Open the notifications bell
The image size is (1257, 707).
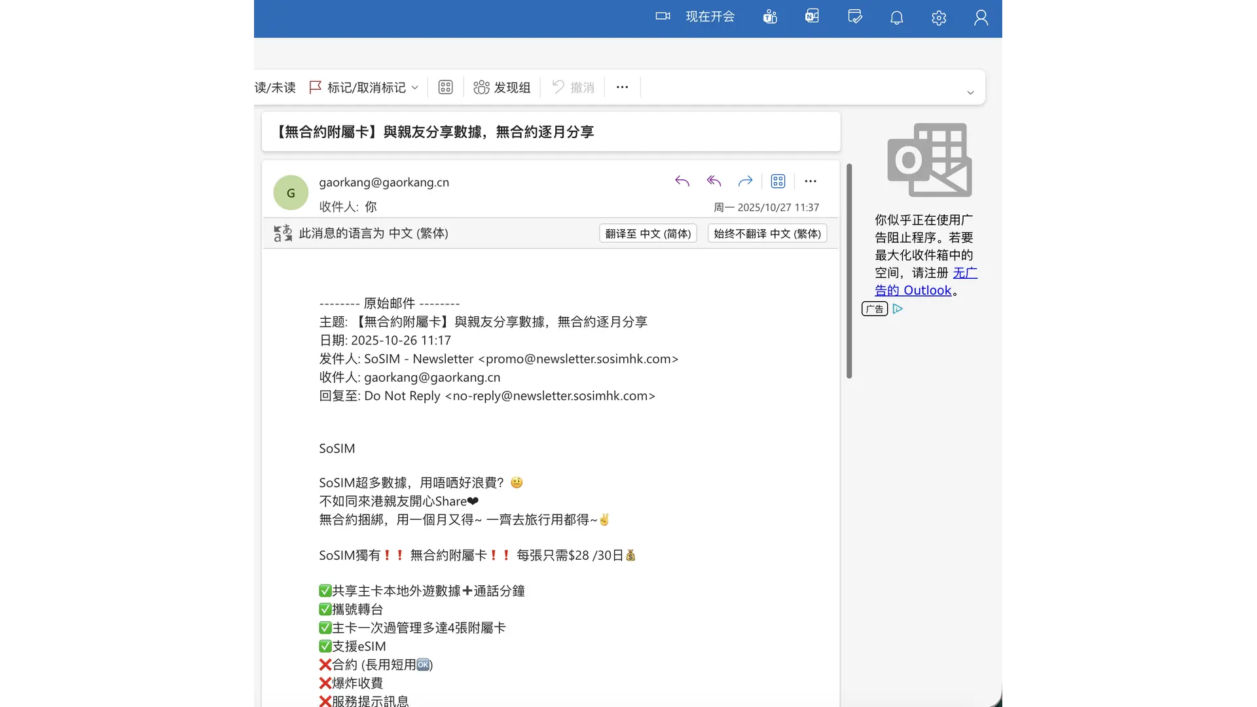point(896,18)
